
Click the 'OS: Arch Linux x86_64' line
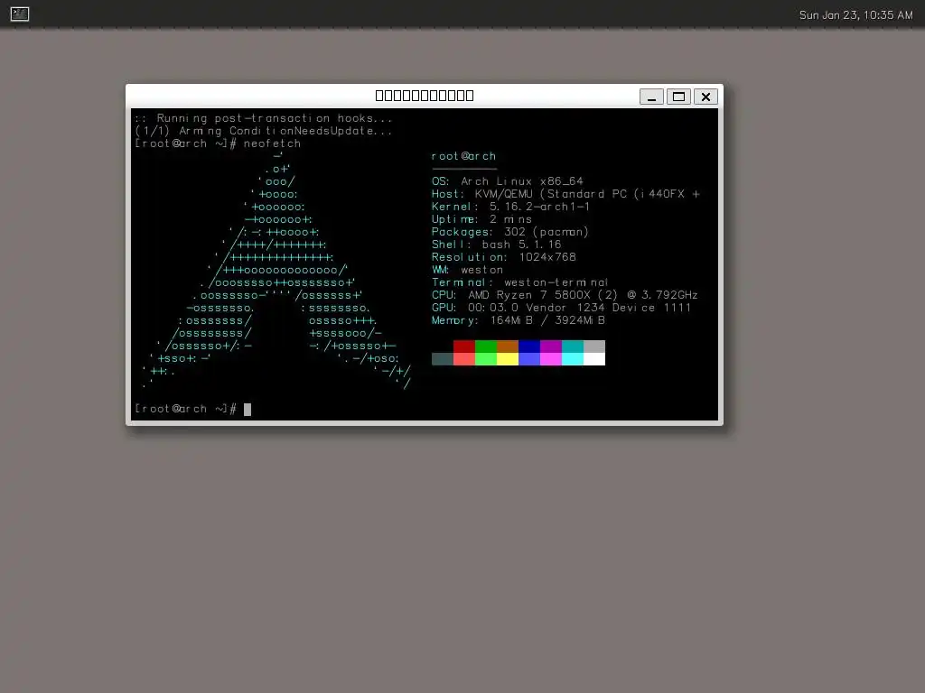tap(508, 181)
